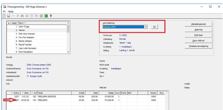Click the magnifier icon in Art header
This screenshot has width=223, height=110.
(x=32, y=93)
